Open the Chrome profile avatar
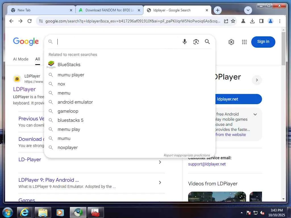 tap(271, 21)
